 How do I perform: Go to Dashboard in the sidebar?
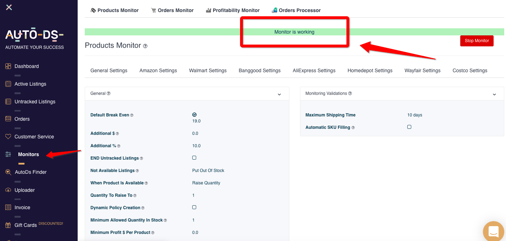[x=27, y=66]
